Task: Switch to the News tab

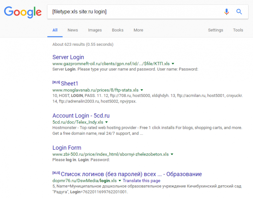Action: click(x=73, y=30)
